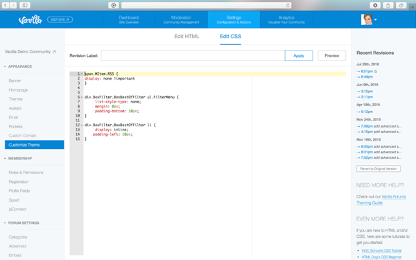Screen dimensions: 416x260
Task: Open the user avatar dropdown menu
Action: pyautogui.click(x=375, y=19)
